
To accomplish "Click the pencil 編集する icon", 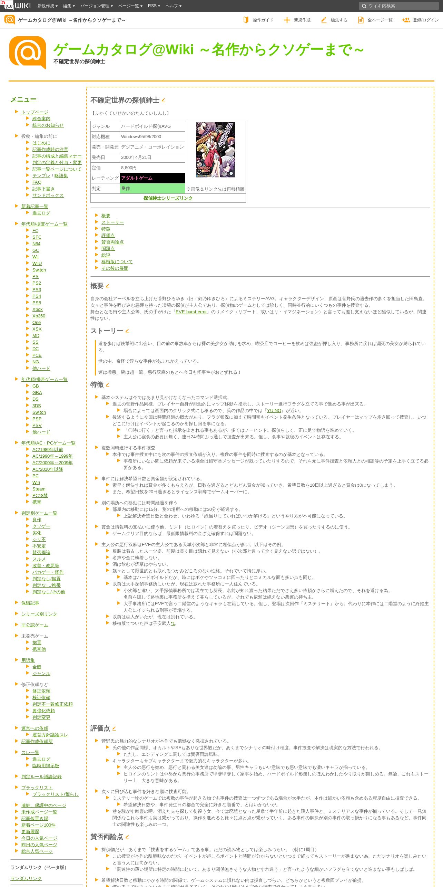I will click(x=324, y=20).
